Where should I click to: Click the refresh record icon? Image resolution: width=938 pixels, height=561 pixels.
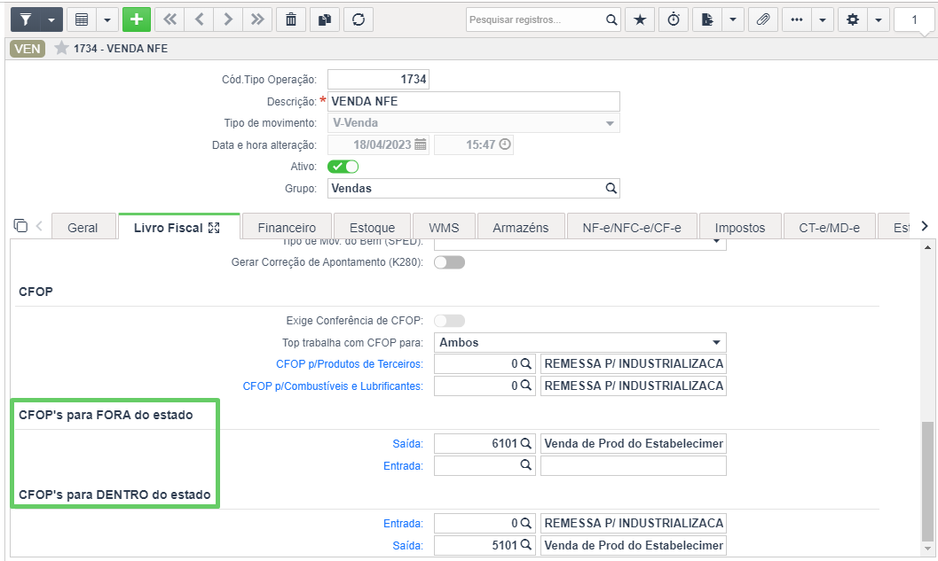click(359, 19)
